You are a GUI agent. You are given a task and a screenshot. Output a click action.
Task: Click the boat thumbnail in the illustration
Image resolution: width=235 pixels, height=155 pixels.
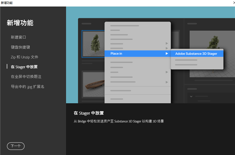point(94,85)
